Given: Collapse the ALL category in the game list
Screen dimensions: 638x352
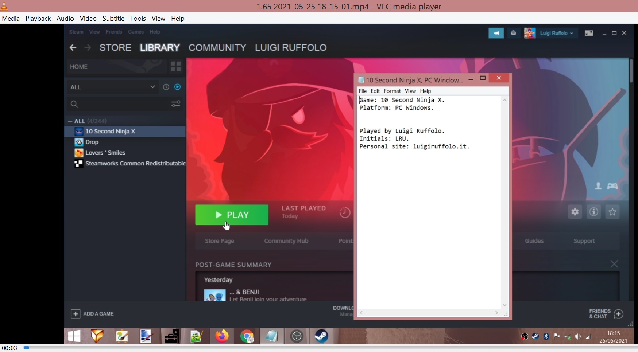Looking at the screenshot, I should coord(70,121).
